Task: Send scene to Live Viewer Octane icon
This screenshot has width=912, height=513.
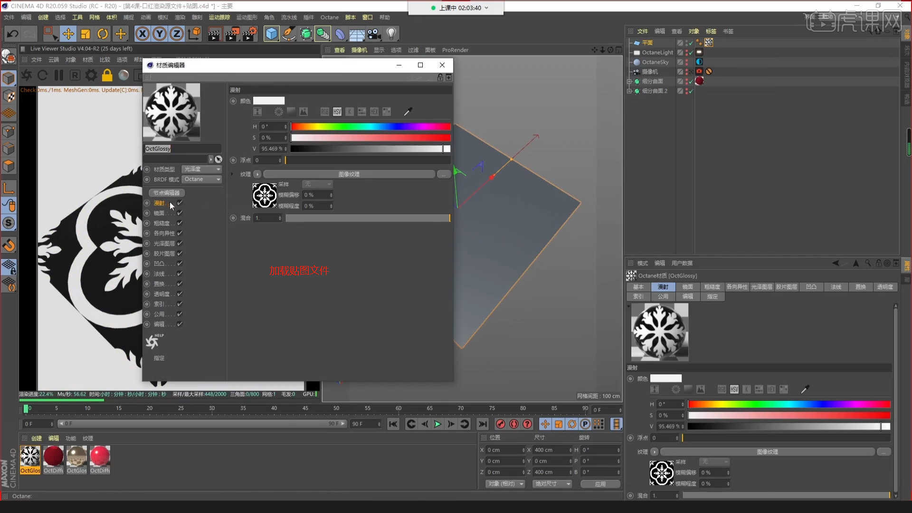Action: pyautogui.click(x=27, y=75)
